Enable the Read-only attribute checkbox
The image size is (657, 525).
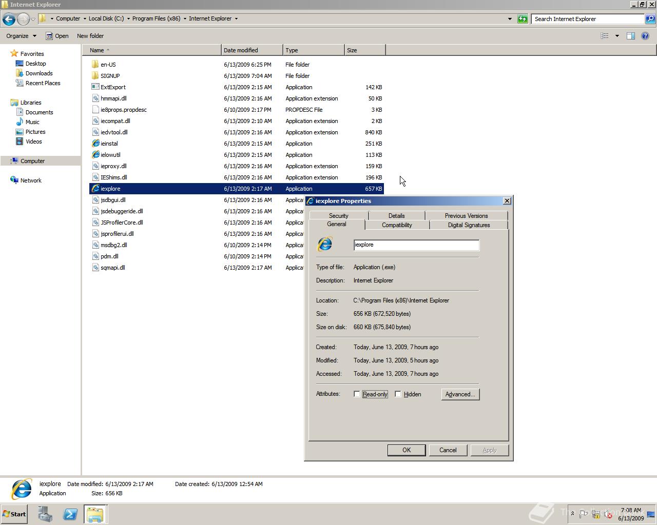[357, 394]
